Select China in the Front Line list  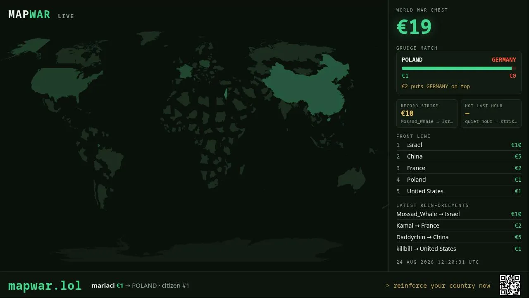(x=459, y=156)
